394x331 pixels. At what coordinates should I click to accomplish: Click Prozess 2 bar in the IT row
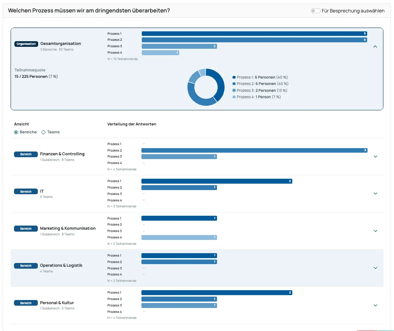(179, 187)
